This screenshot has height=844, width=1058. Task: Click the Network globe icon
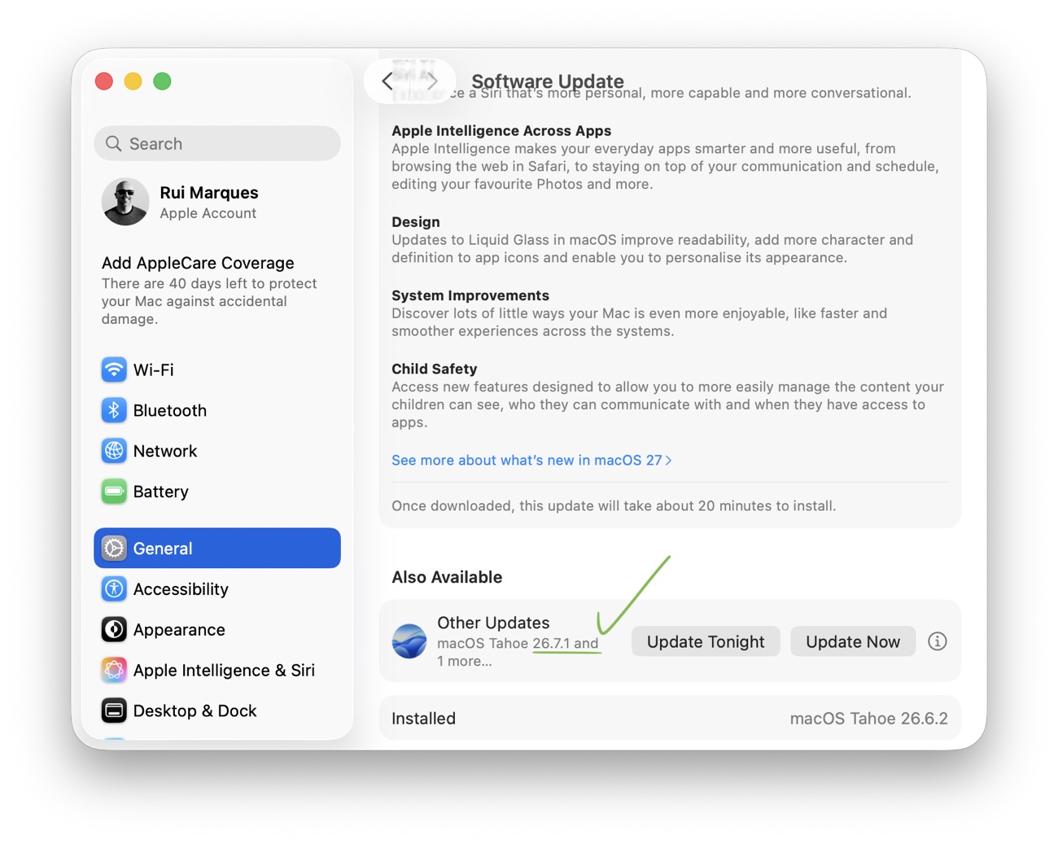pyautogui.click(x=114, y=451)
